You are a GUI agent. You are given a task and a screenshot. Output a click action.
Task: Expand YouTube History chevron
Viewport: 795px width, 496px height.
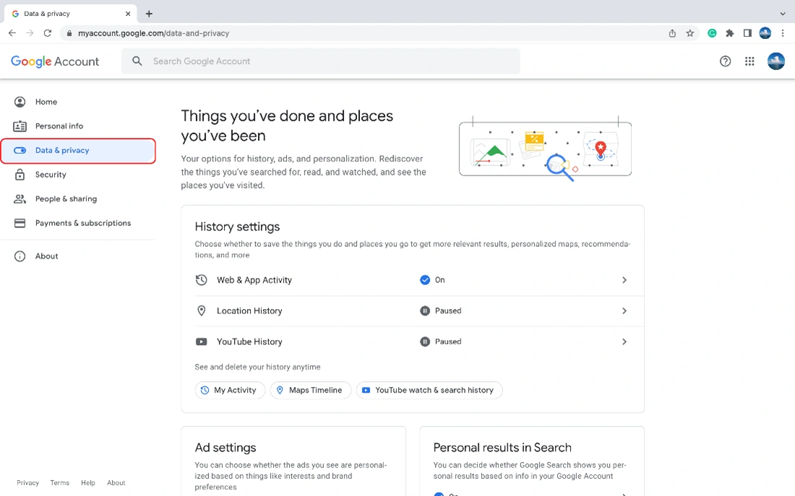click(624, 342)
